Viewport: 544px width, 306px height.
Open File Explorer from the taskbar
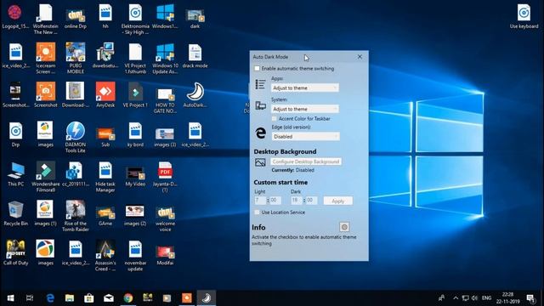(x=70, y=298)
